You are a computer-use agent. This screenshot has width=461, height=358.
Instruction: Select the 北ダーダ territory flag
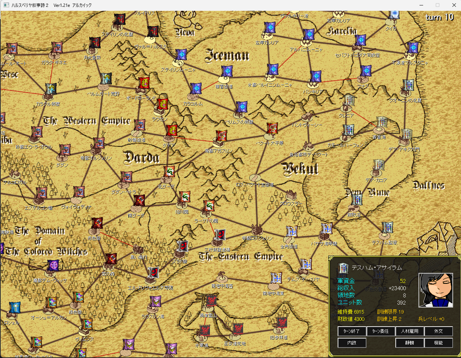point(169,172)
